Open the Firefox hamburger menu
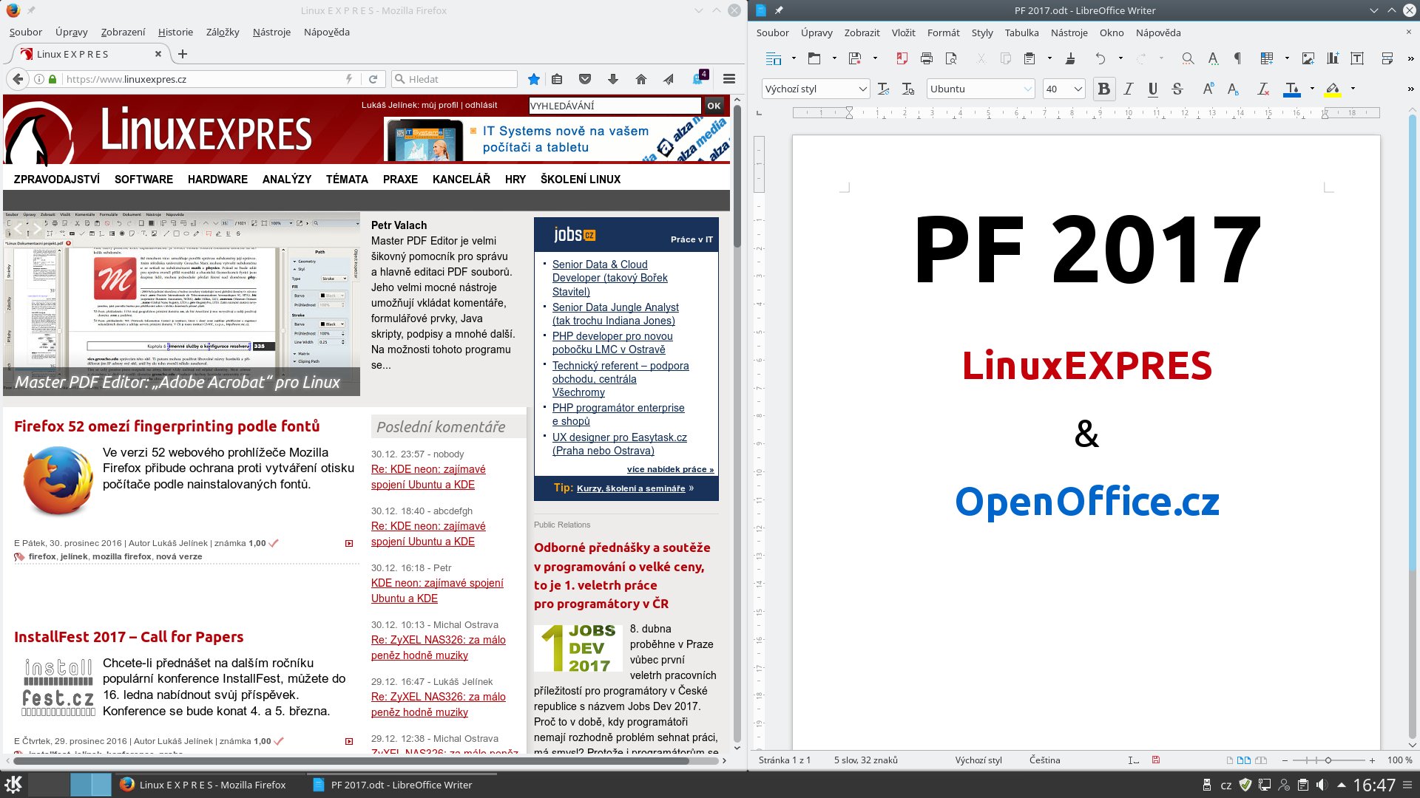1420x798 pixels. pyautogui.click(x=729, y=79)
